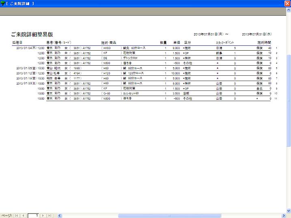
Task: Click the ページ label in the status bar
Action: (6, 216)
